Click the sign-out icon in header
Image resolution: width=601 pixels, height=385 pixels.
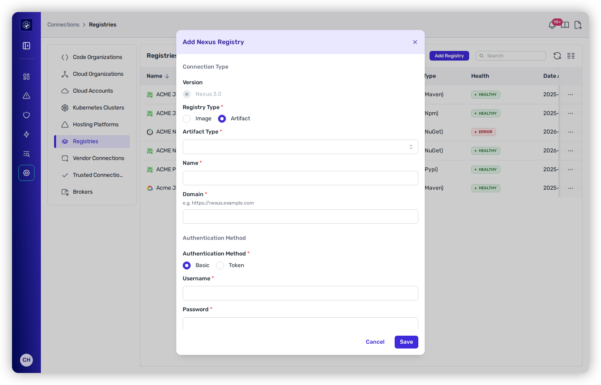(578, 25)
